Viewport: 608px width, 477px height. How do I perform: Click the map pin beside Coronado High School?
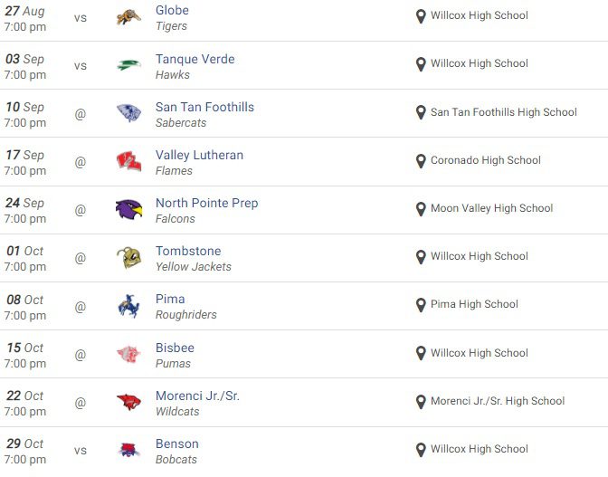click(x=421, y=160)
